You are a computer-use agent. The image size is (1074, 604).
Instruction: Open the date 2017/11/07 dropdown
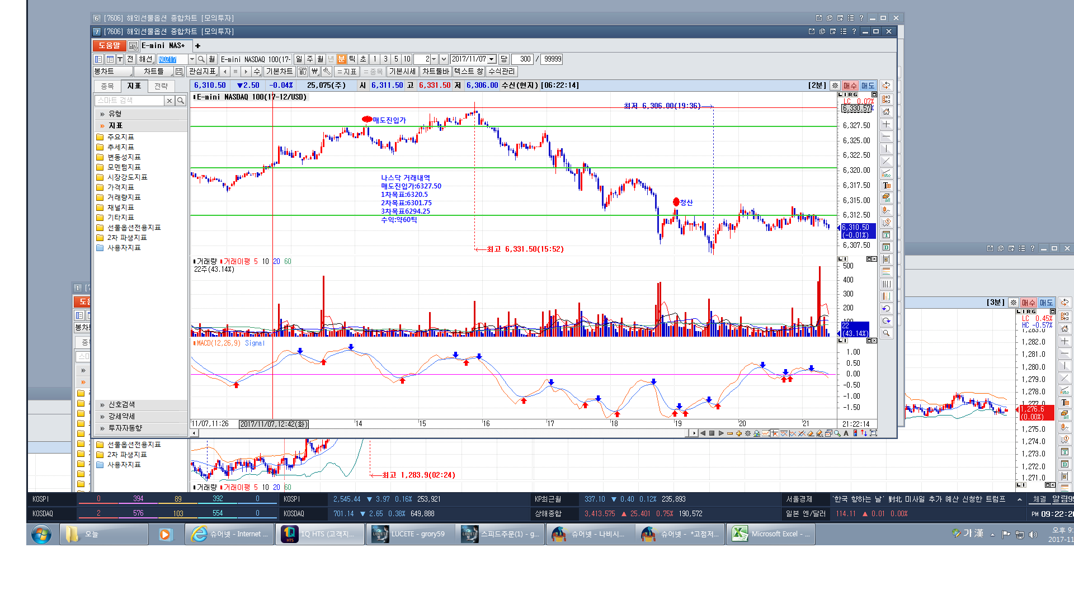(492, 59)
